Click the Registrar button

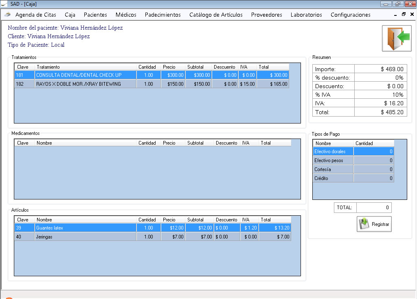pos(374,224)
